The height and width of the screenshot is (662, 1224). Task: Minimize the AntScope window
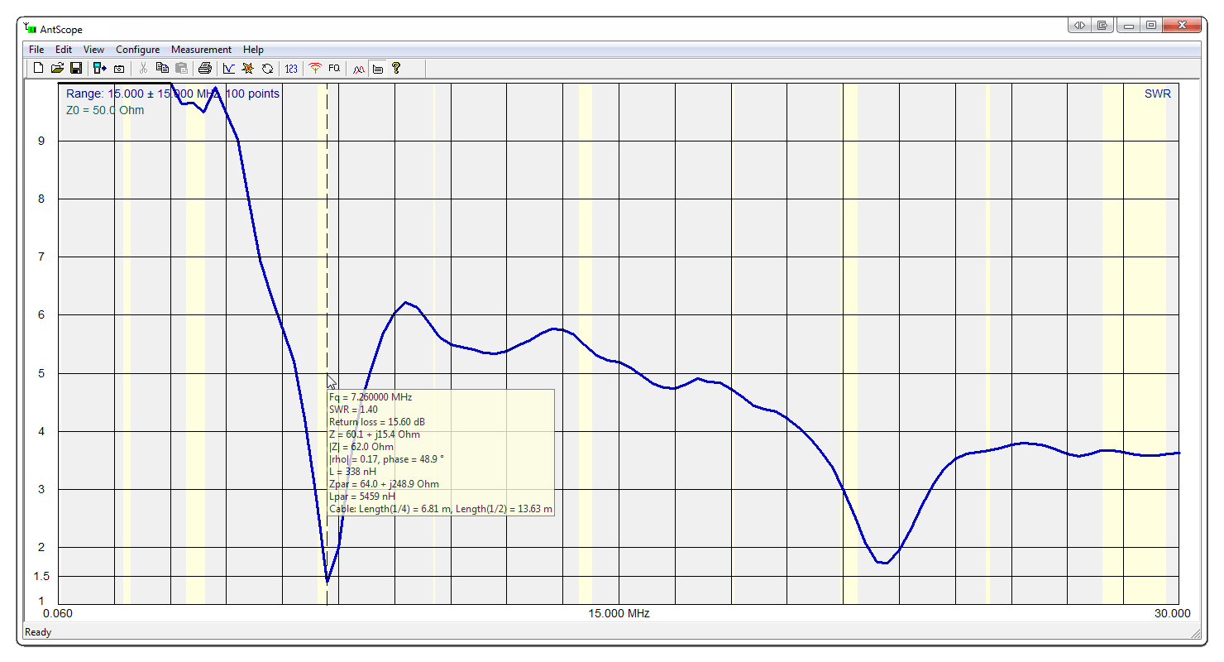(x=1128, y=26)
